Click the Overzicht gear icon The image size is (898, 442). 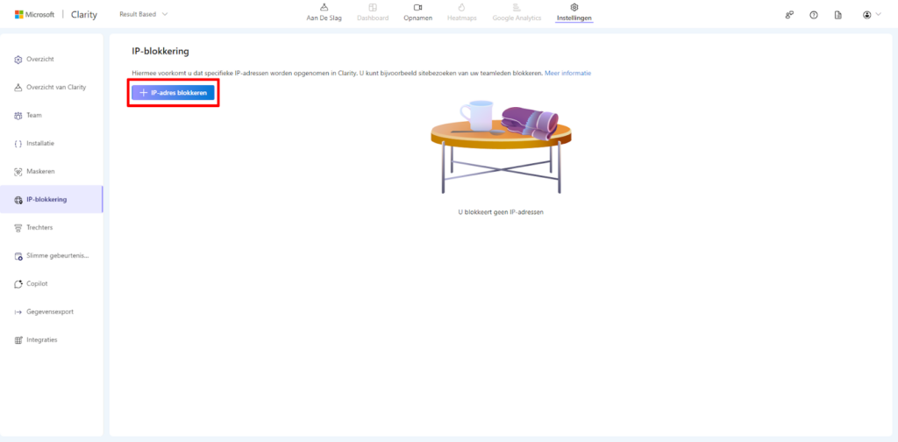(x=18, y=60)
